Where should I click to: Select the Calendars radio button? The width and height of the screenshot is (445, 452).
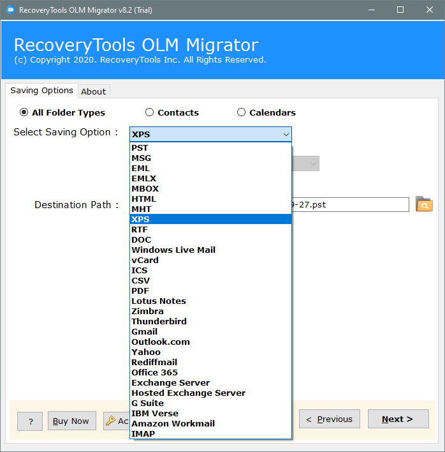pyautogui.click(x=241, y=112)
